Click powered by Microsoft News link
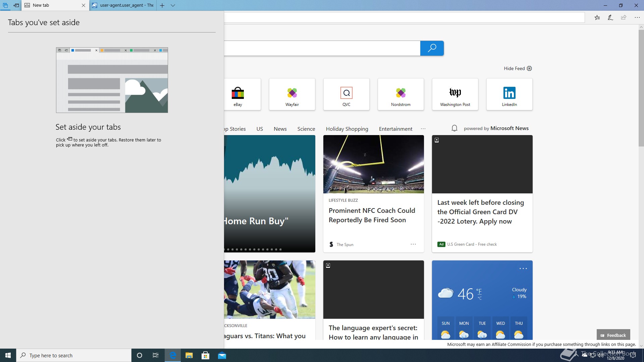Screen dimensions: 644x362 pos(496,128)
